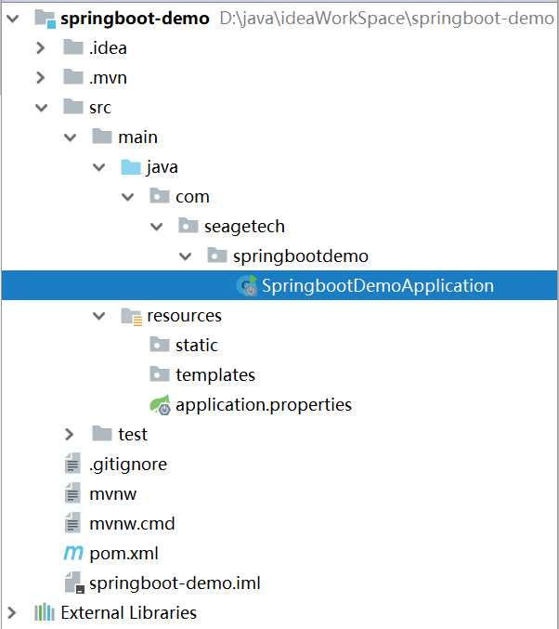The height and width of the screenshot is (629, 559).
Task: Click the application.properties Spring leaf icon
Action: point(160,404)
